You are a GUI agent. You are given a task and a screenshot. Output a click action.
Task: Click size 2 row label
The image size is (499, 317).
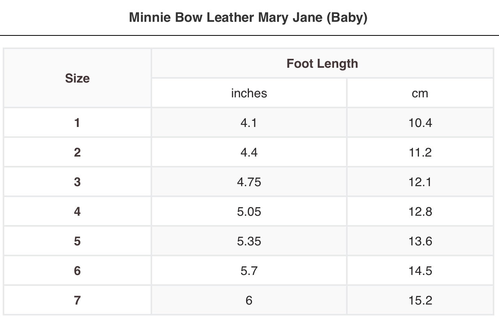[x=77, y=152]
